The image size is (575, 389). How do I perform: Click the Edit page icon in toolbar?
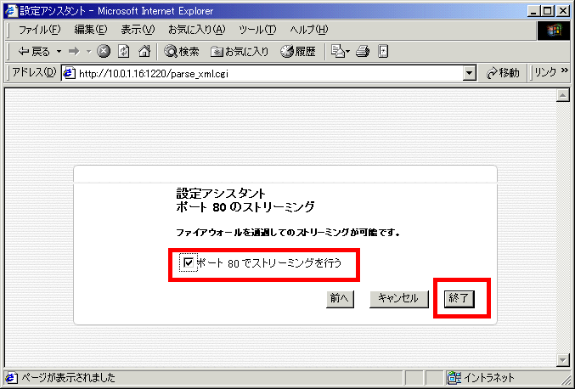point(383,52)
